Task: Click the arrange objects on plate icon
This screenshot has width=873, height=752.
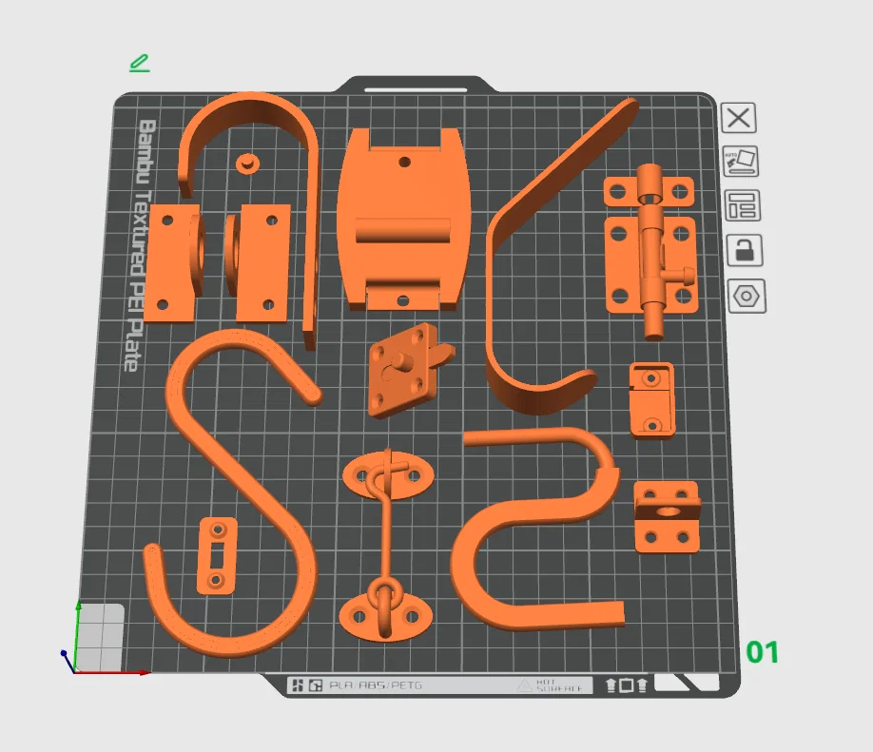Action: click(x=743, y=205)
